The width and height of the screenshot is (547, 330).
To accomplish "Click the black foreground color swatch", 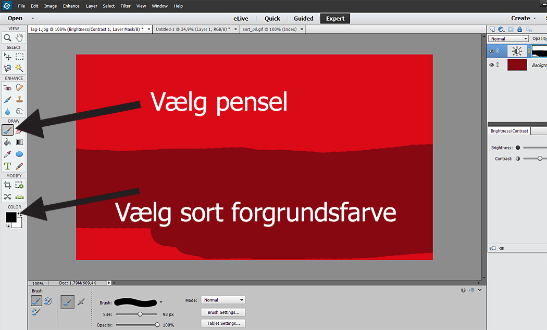I will (x=10, y=217).
